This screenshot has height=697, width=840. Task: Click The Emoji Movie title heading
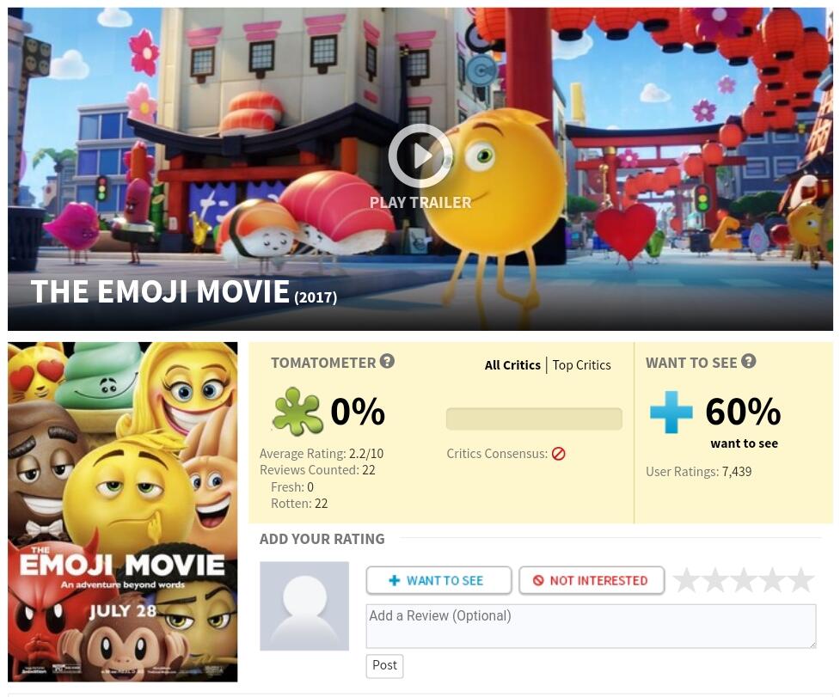click(x=184, y=292)
